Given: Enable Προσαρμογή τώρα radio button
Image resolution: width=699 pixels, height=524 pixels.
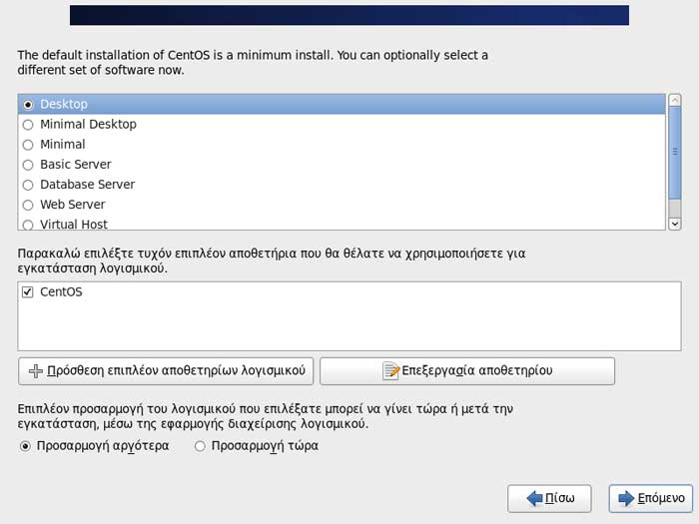Looking at the screenshot, I should pyautogui.click(x=200, y=446).
